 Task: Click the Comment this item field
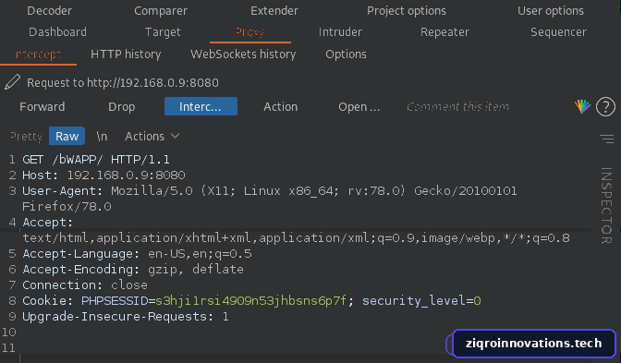[457, 107]
